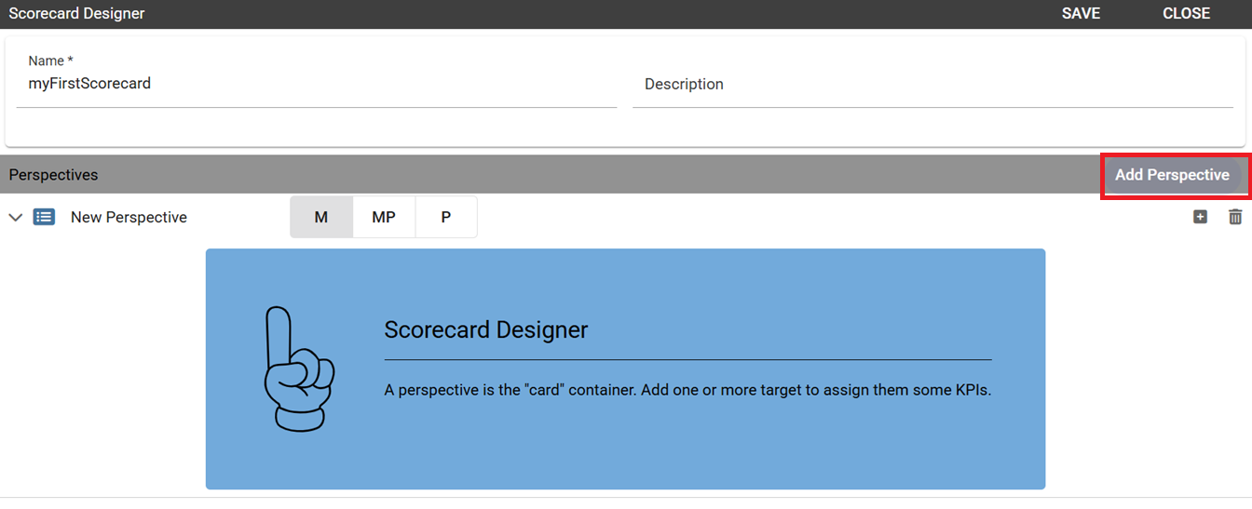Click the "Name *" field label

coord(50,60)
